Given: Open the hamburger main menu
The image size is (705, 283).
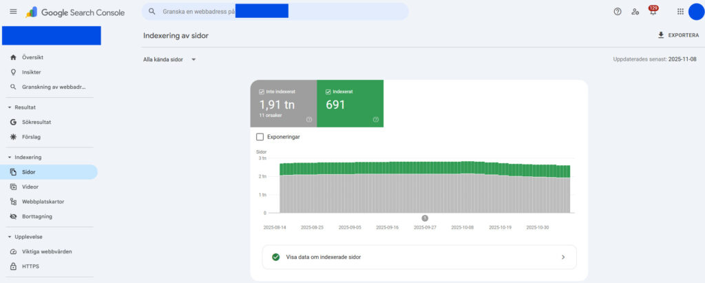Looking at the screenshot, I should click(x=13, y=12).
